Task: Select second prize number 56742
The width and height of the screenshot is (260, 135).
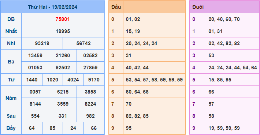Action: tap(83, 43)
